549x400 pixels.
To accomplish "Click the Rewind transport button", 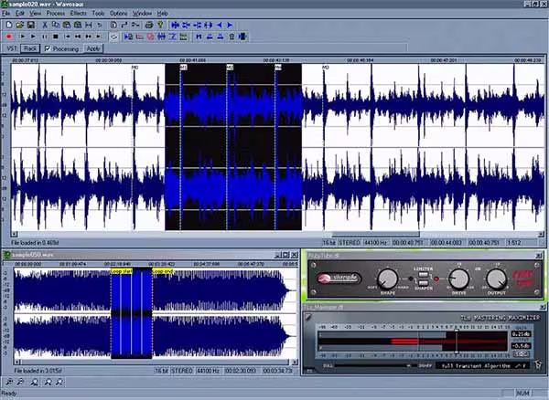I will point(78,37).
